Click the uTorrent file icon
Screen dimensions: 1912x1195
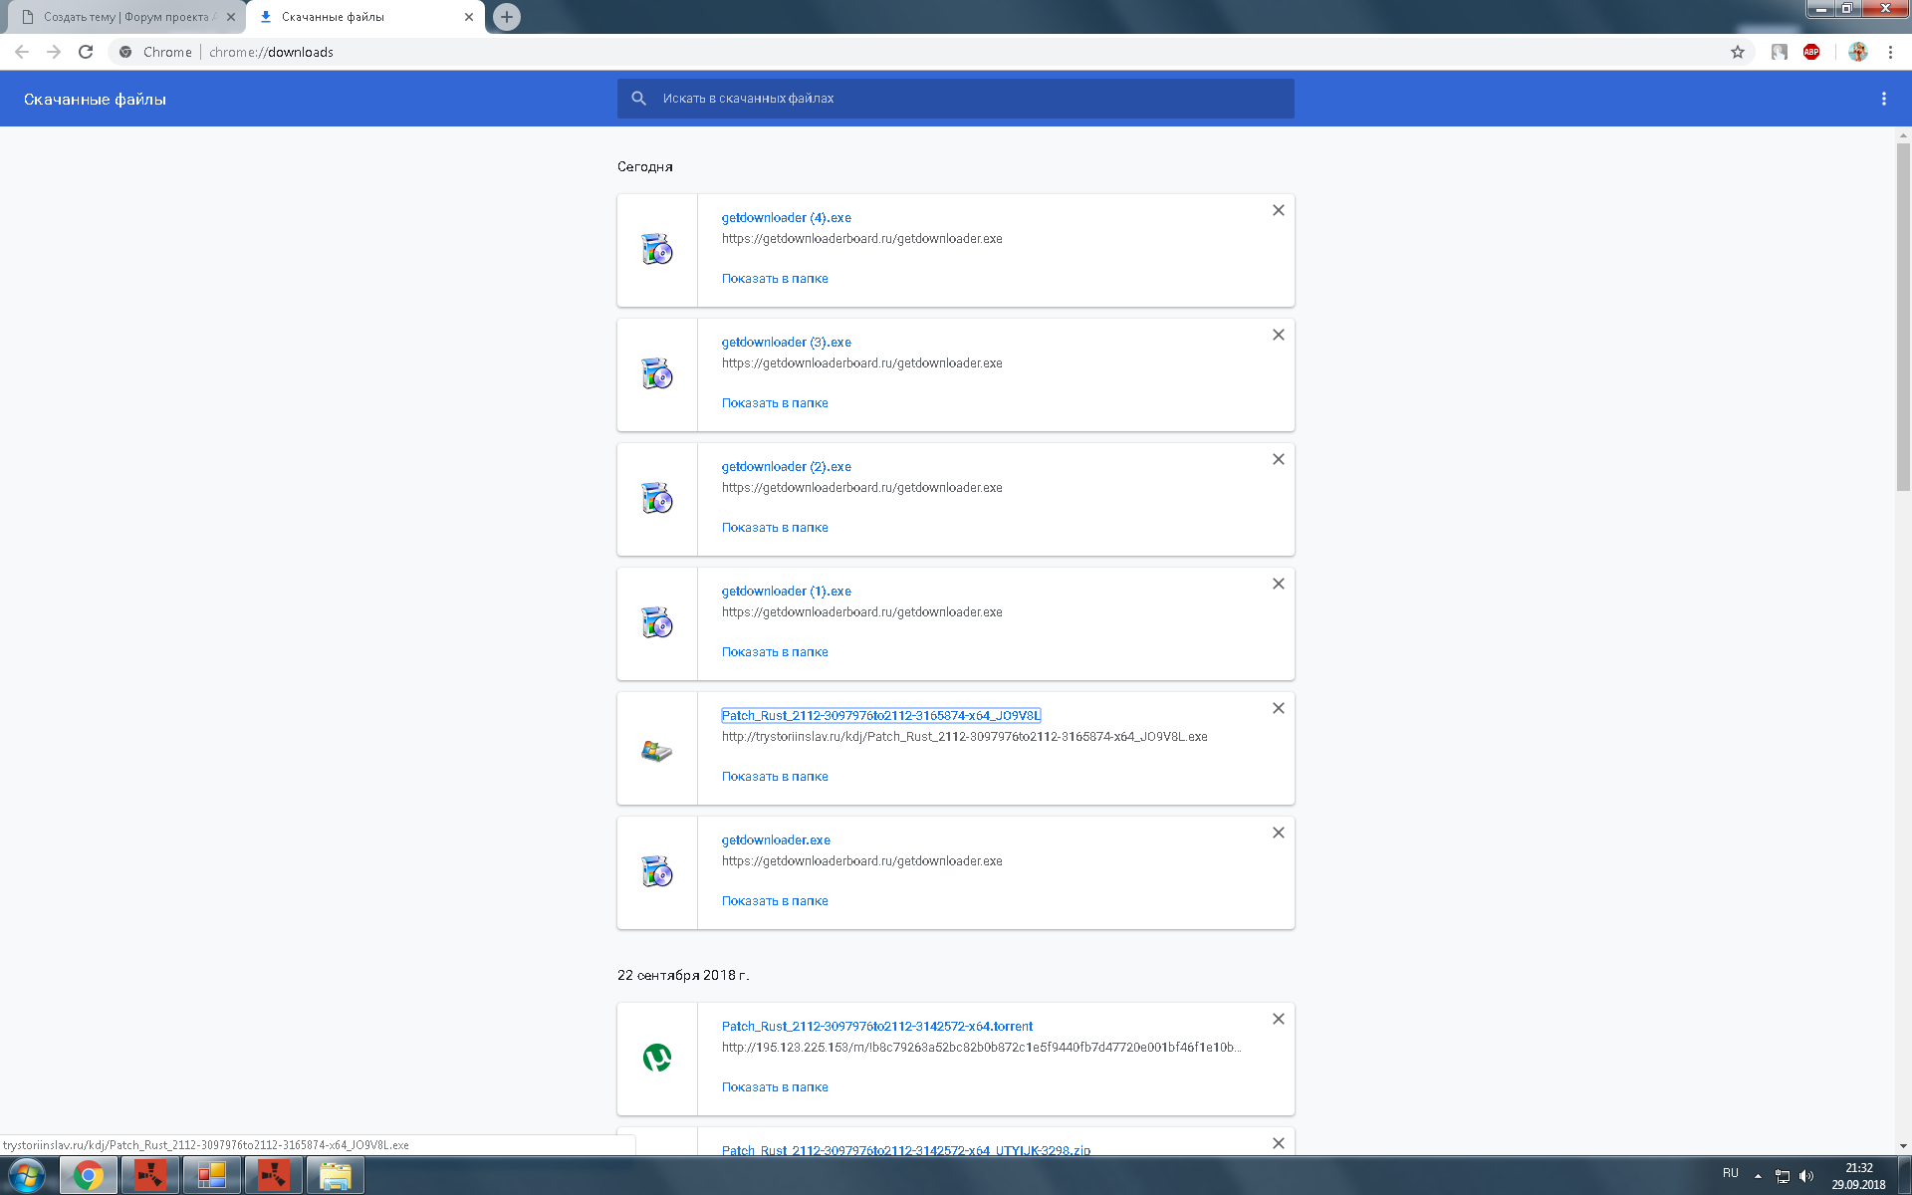pyautogui.click(x=656, y=1058)
